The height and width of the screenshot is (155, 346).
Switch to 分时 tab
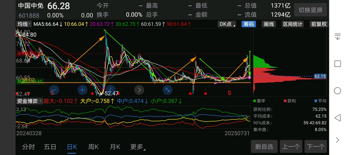click(x=29, y=147)
